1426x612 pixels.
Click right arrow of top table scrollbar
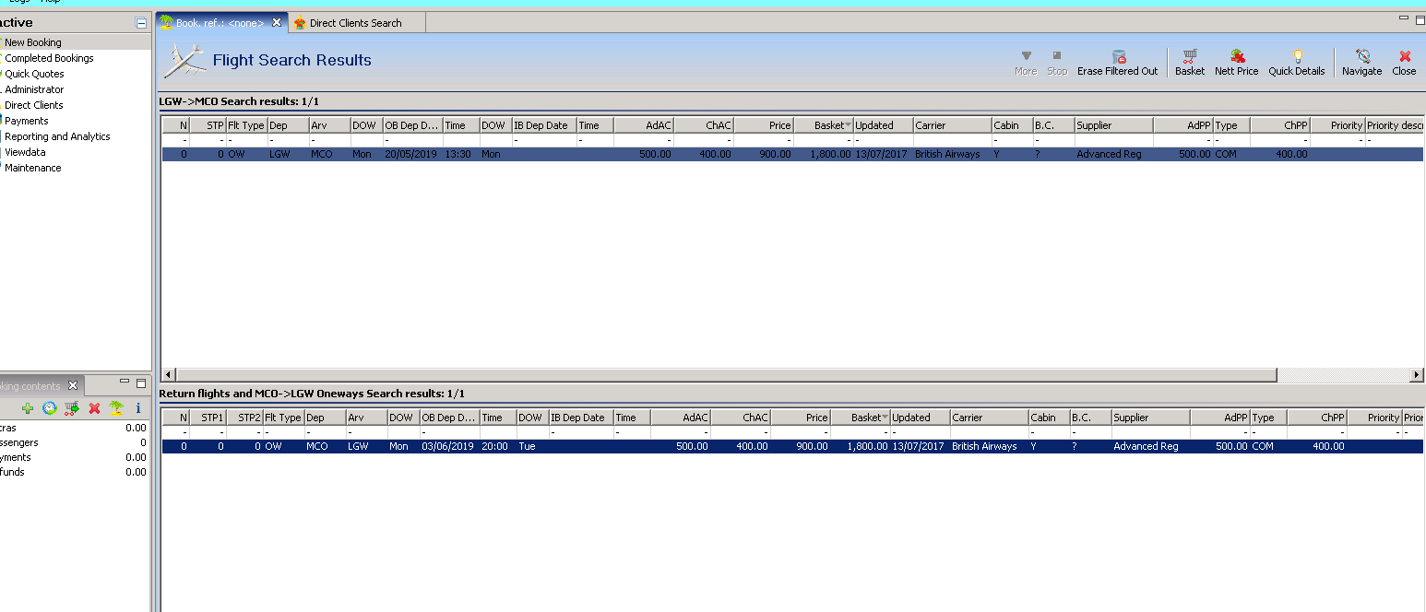pyautogui.click(x=1417, y=375)
